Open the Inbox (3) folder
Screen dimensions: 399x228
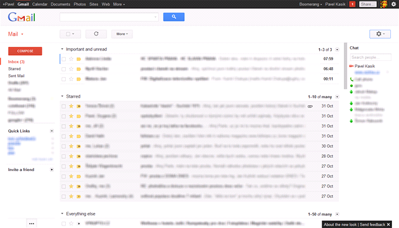pos(16,62)
